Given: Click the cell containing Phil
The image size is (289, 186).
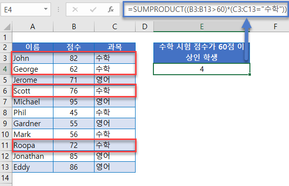Looking at the screenshot, I should pyautogui.click(x=33, y=112).
